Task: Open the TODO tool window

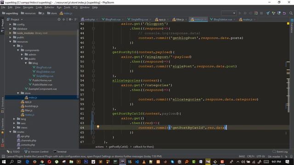Action: pyautogui.click(x=13, y=152)
